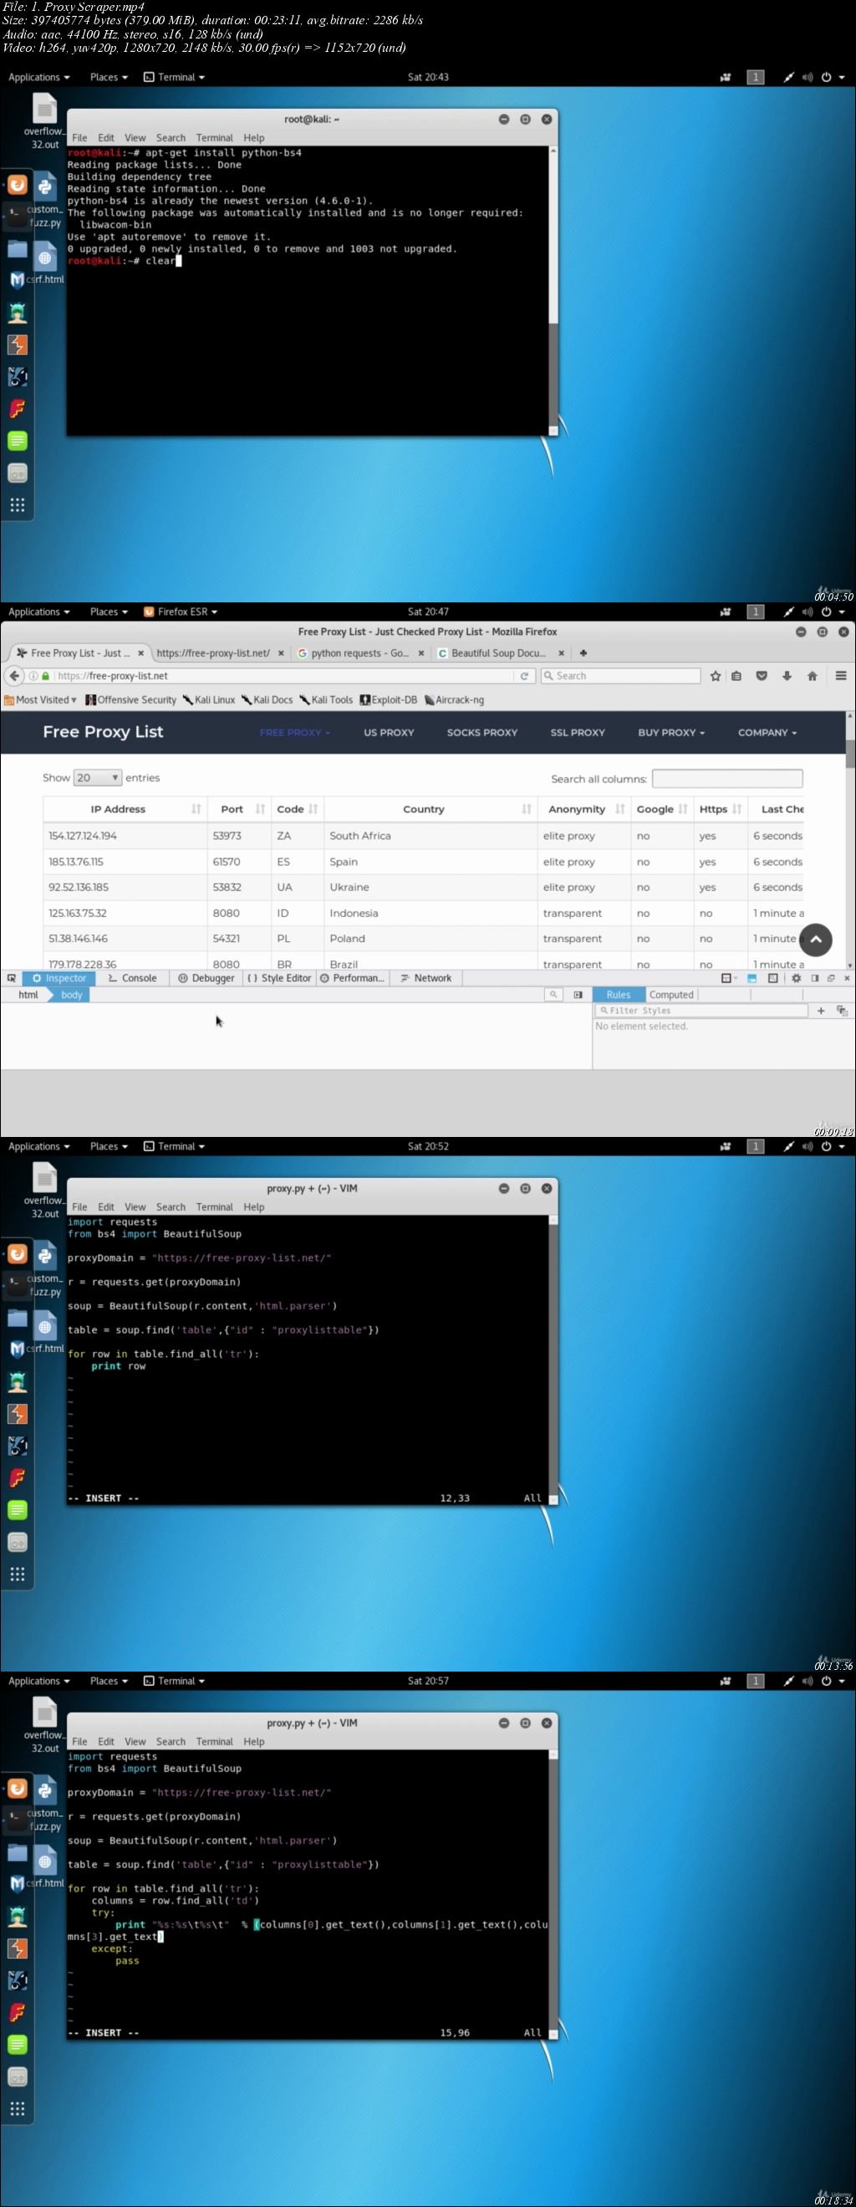Image resolution: width=856 pixels, height=2207 pixels.
Task: Open csrf.html desktop file at Sat 20:43
Action: pyautogui.click(x=44, y=263)
